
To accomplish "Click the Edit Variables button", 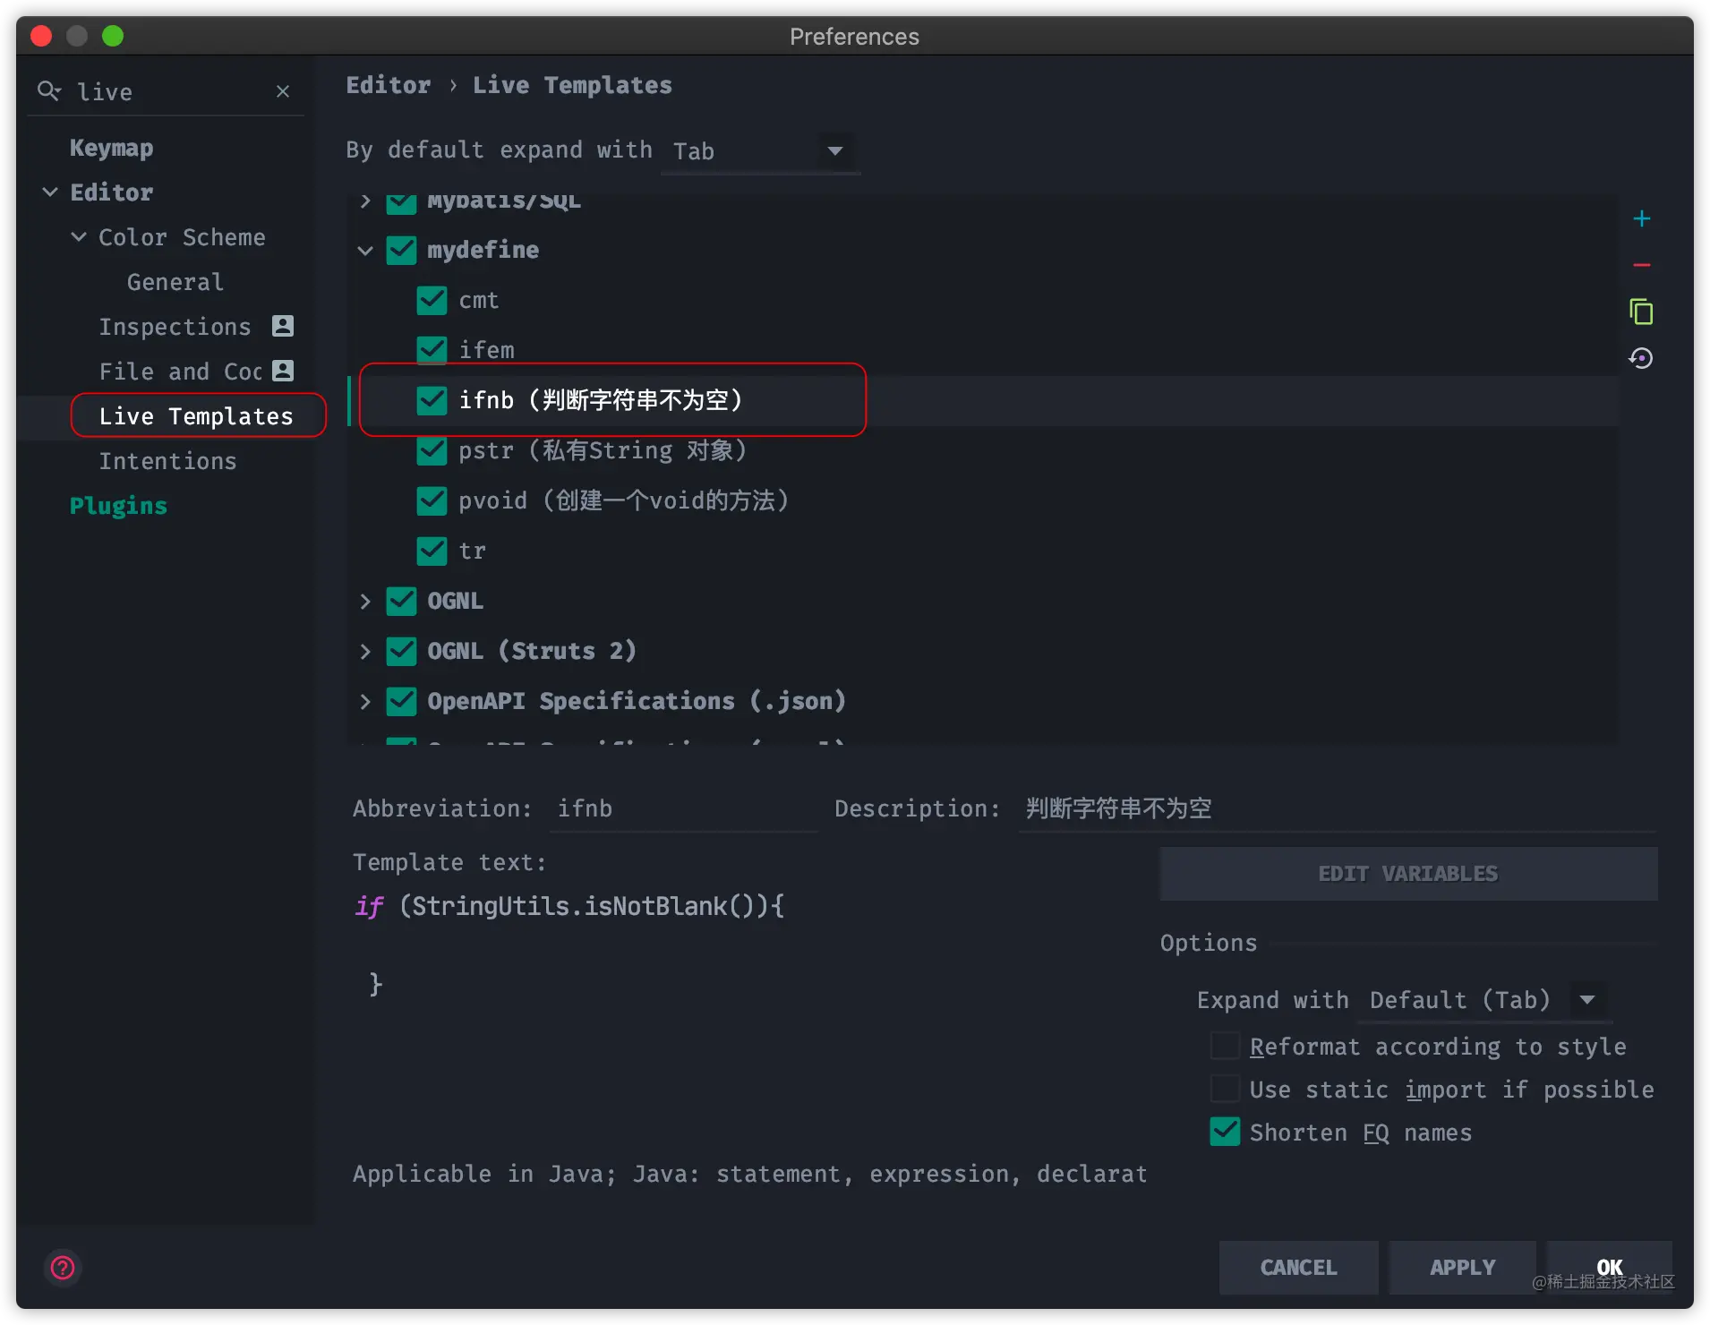I will [x=1408, y=874].
